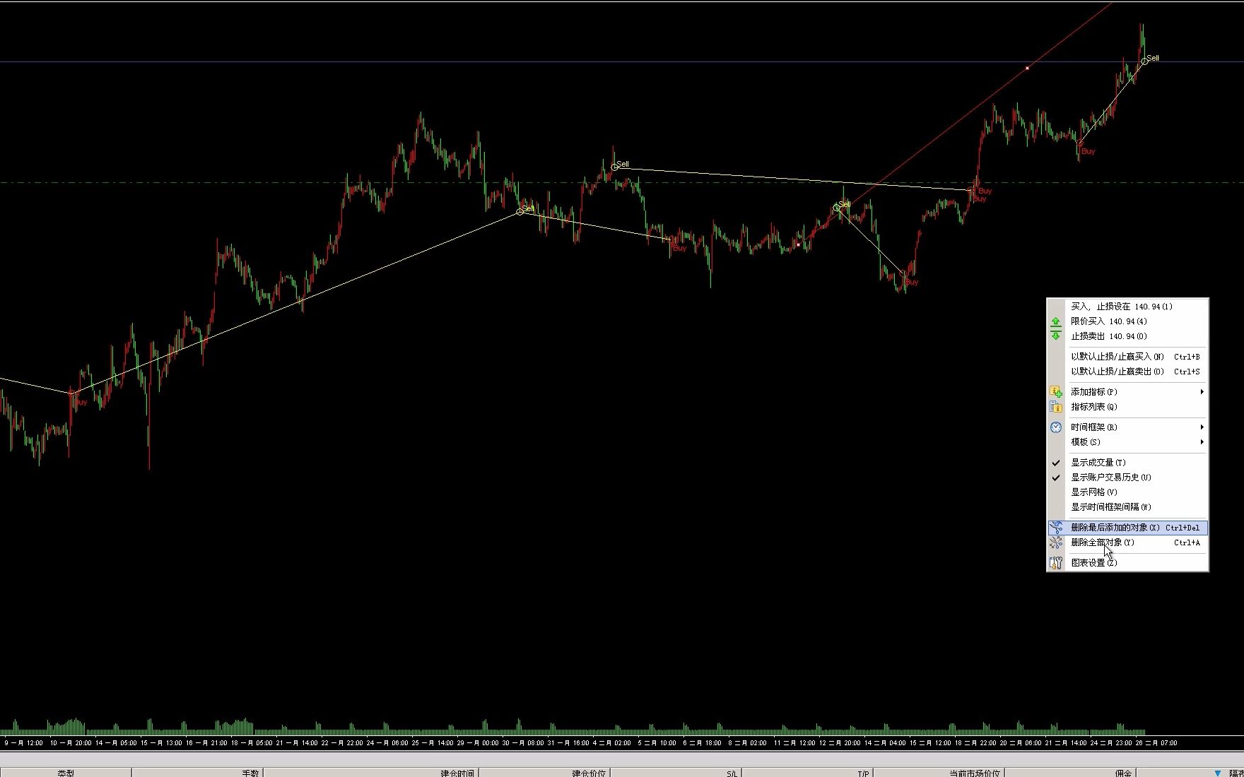Choose 限价买入 140.94 menu entry

point(1128,321)
